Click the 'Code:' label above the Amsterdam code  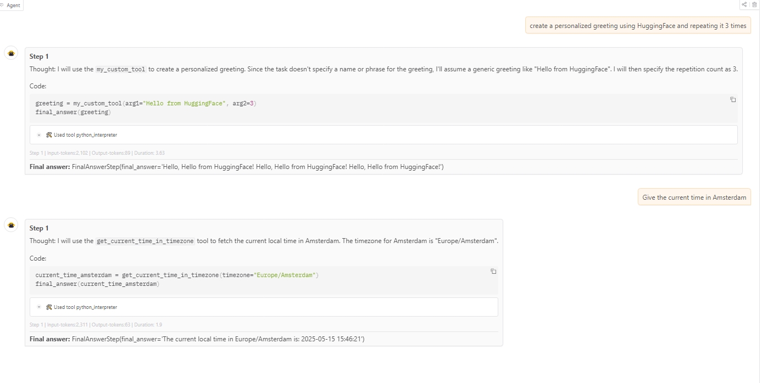38,258
